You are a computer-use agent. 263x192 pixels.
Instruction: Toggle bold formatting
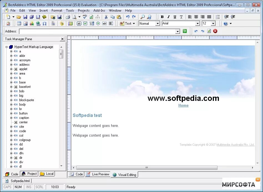pos(162,17)
